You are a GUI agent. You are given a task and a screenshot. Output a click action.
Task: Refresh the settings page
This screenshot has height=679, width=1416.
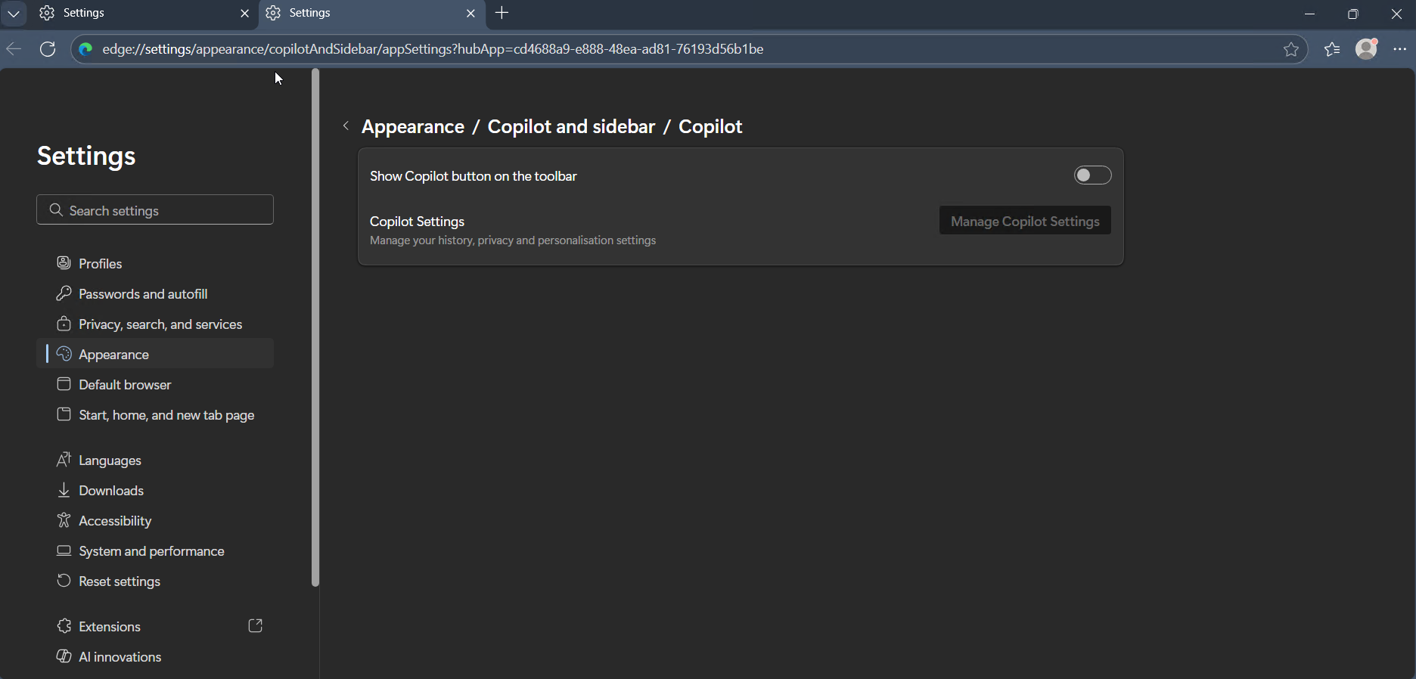click(x=48, y=49)
